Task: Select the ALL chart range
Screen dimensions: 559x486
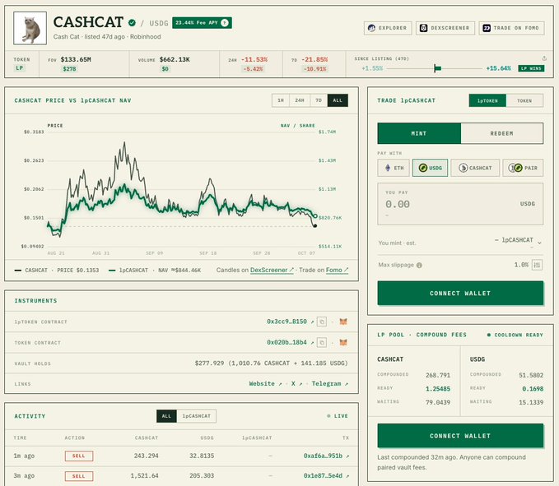Action: pos(338,100)
